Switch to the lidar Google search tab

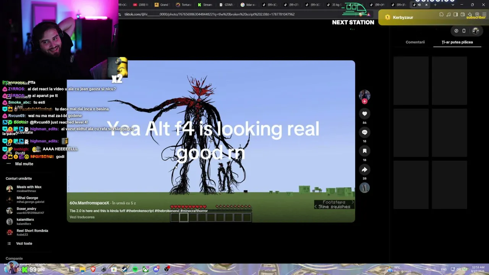tap(249, 5)
